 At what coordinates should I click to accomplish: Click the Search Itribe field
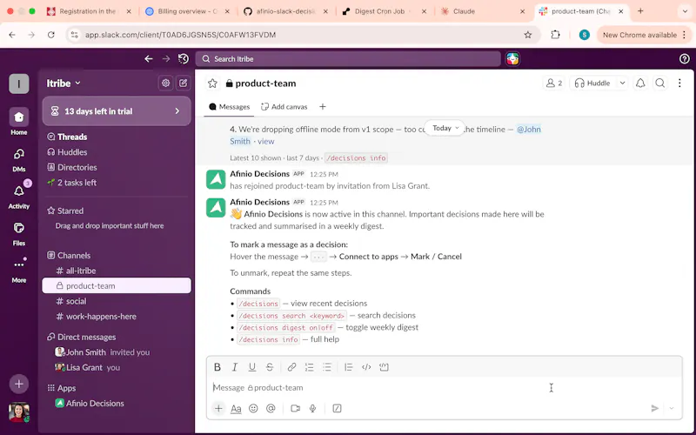348,58
